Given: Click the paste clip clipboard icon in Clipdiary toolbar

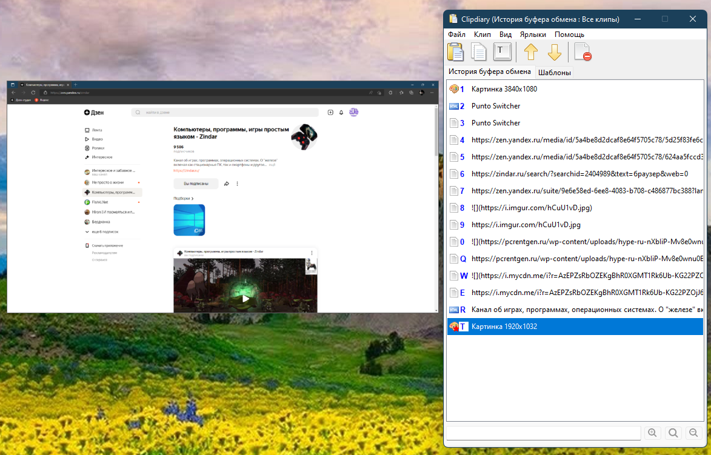Looking at the screenshot, I should [456, 52].
